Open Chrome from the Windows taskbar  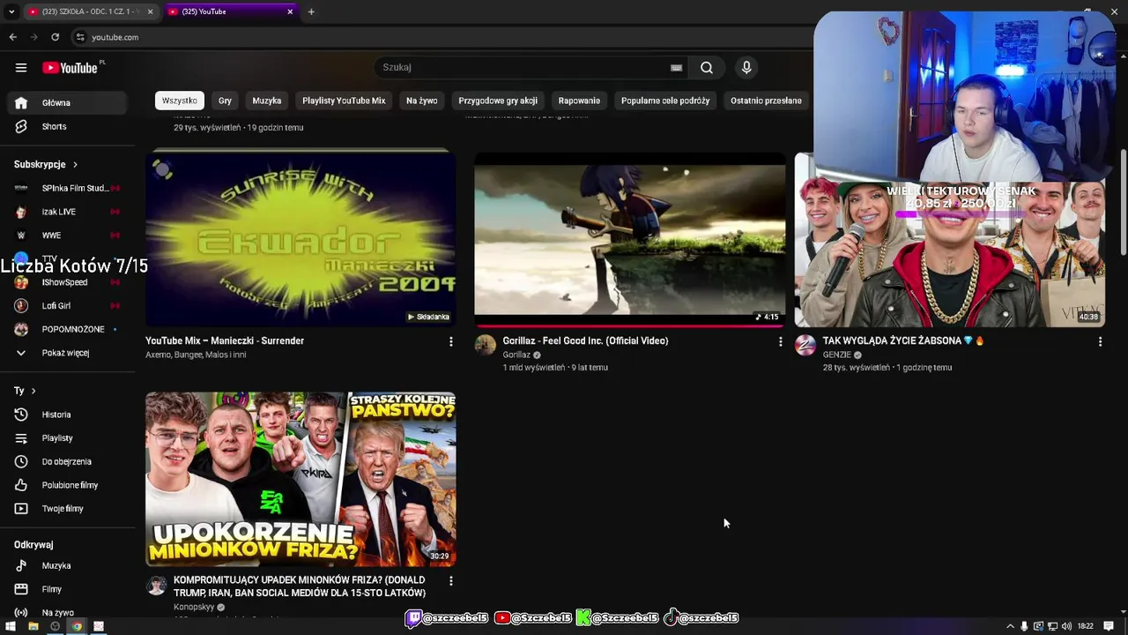pos(77,626)
